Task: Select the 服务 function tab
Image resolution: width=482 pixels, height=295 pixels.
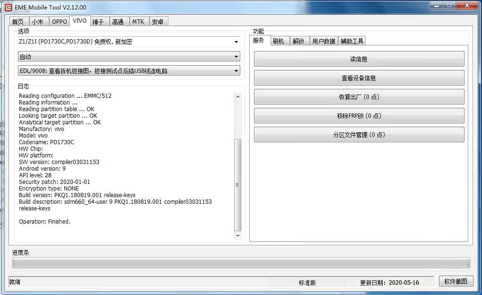Action: [x=259, y=40]
